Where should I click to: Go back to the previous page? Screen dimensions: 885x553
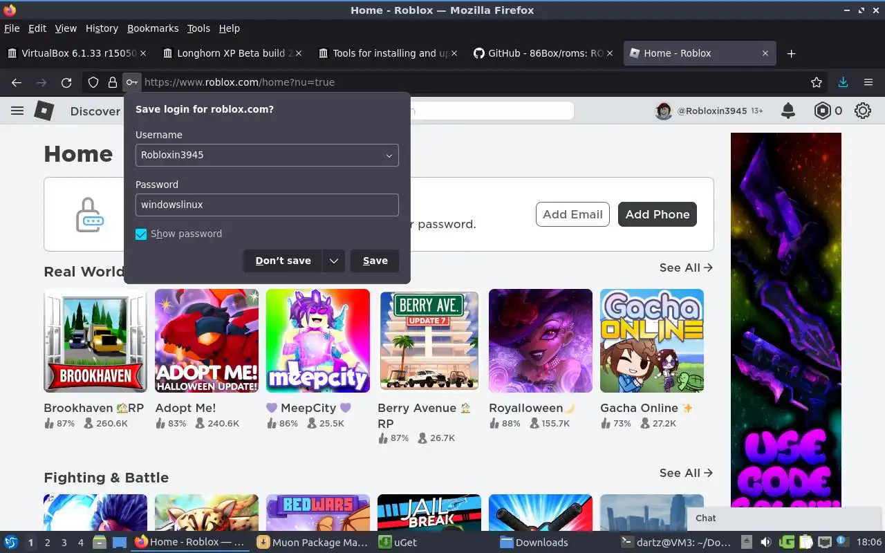pos(17,82)
